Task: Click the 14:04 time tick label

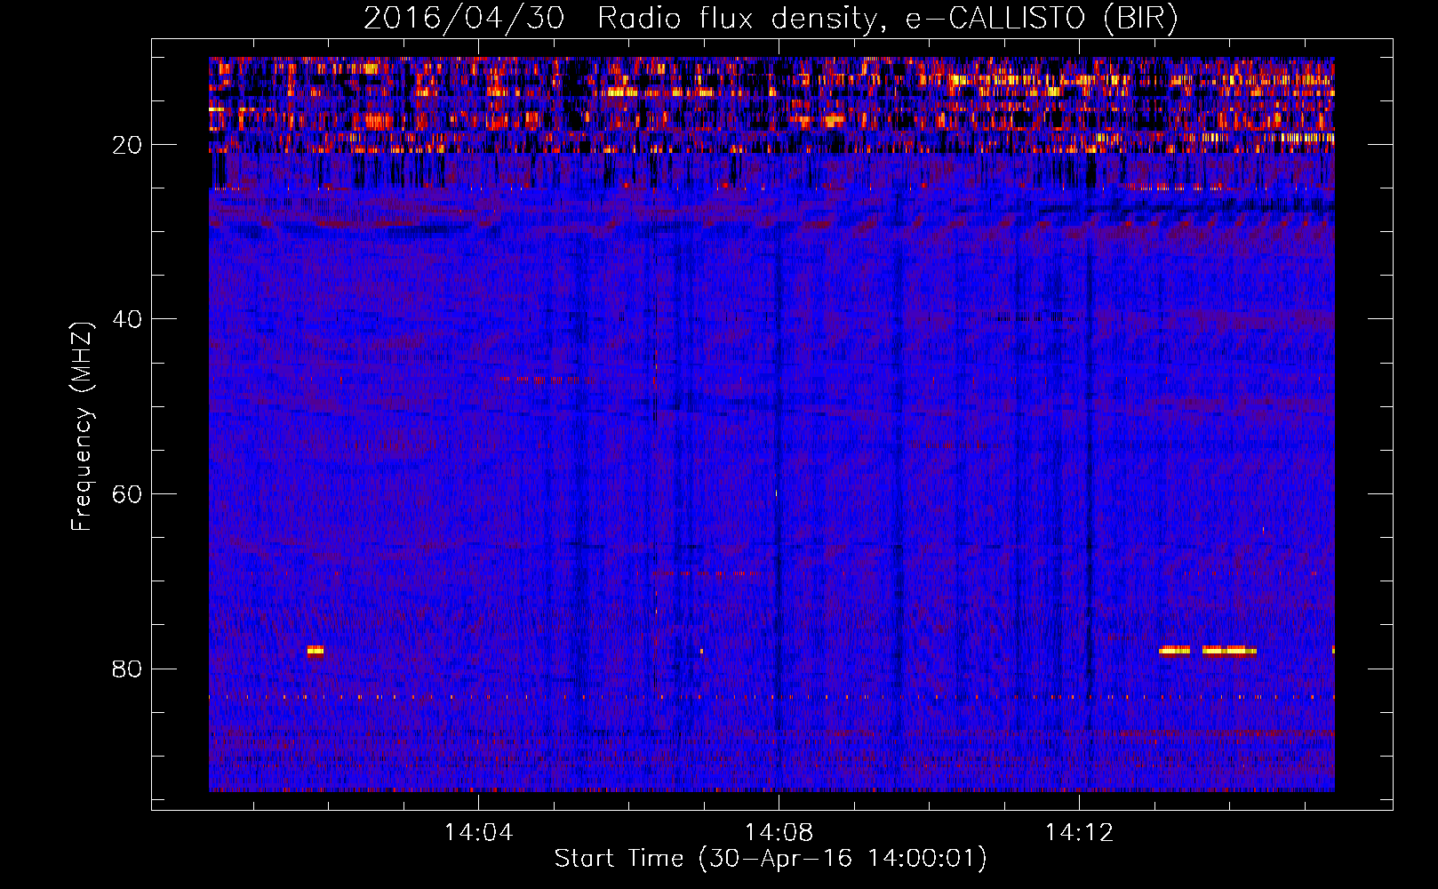Action: click(x=478, y=833)
